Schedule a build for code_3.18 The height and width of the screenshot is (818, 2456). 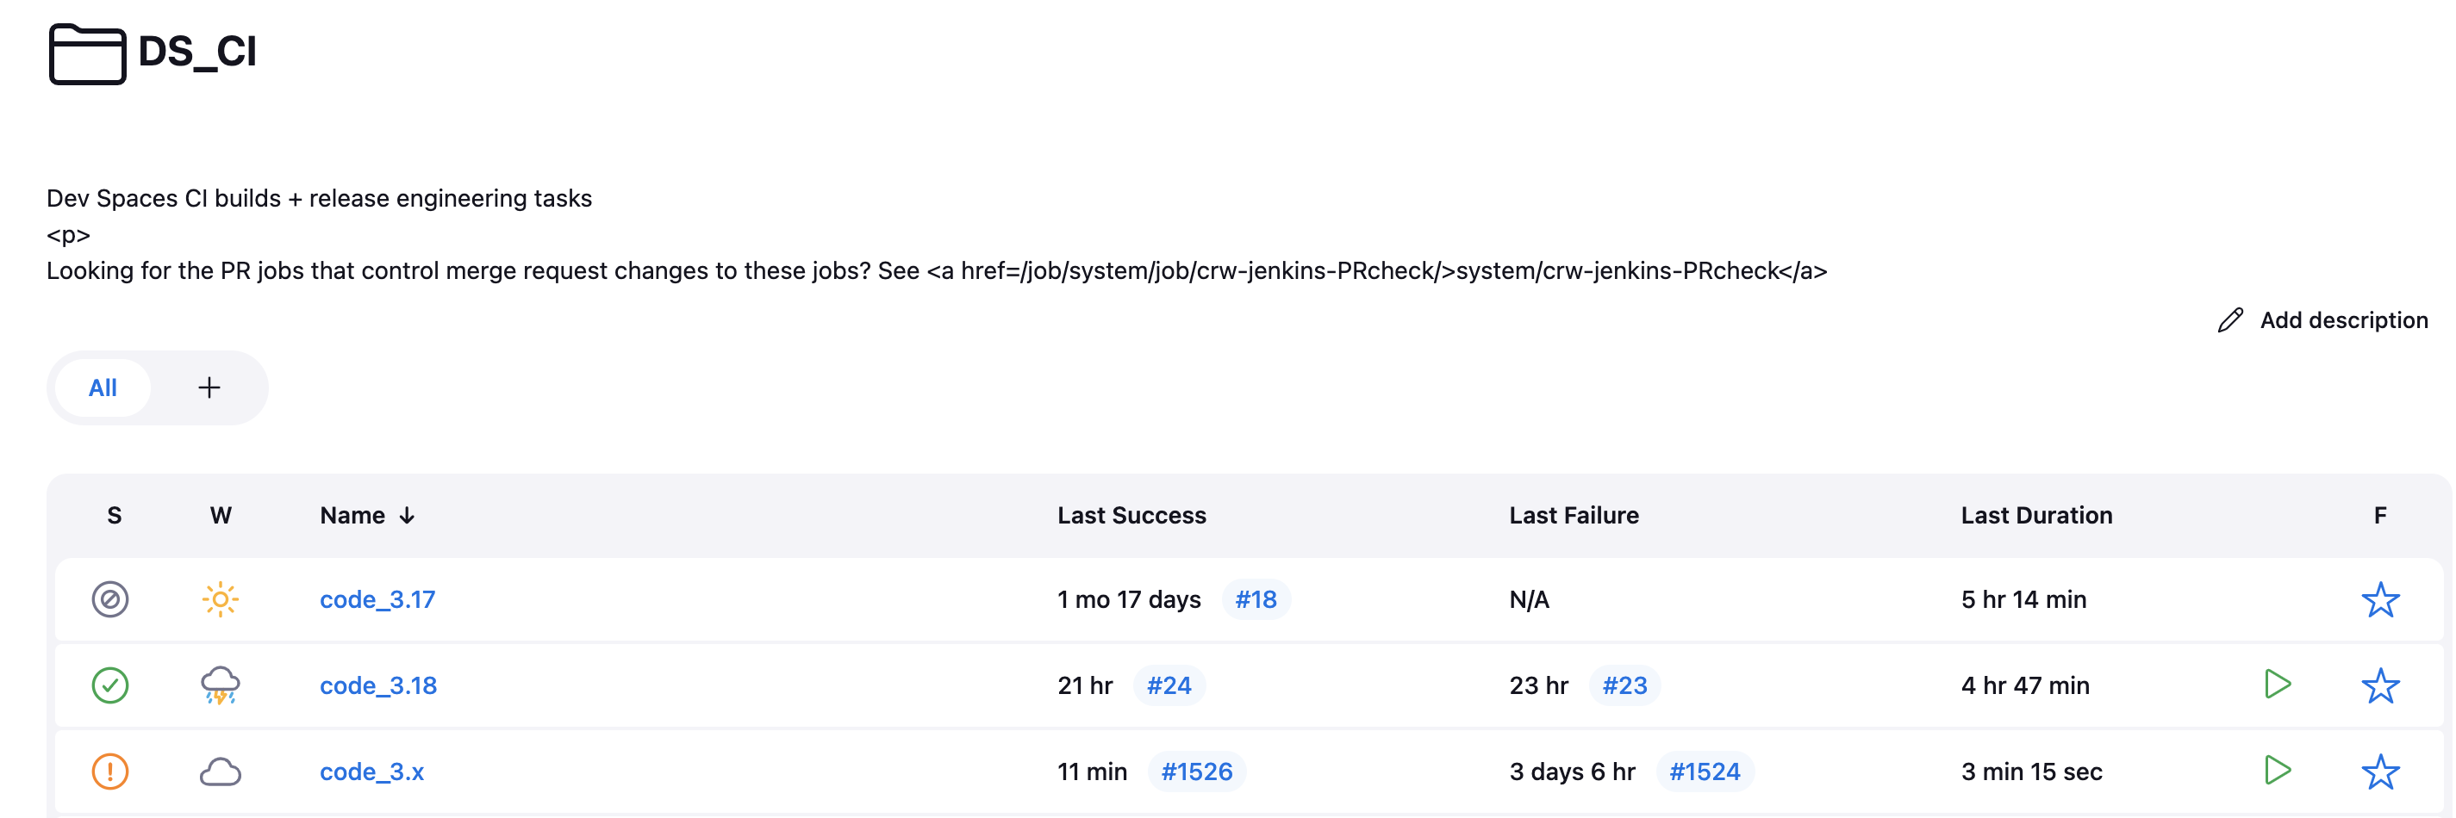[x=2277, y=684]
